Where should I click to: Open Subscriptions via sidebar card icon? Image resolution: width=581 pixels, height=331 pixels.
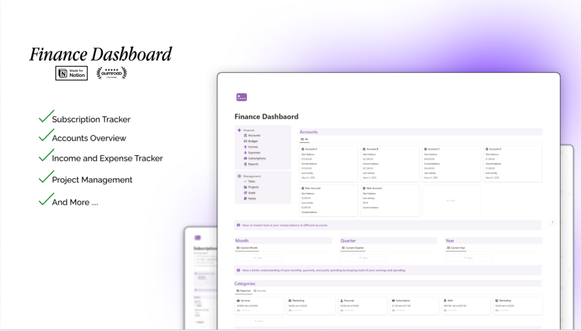coord(245,159)
